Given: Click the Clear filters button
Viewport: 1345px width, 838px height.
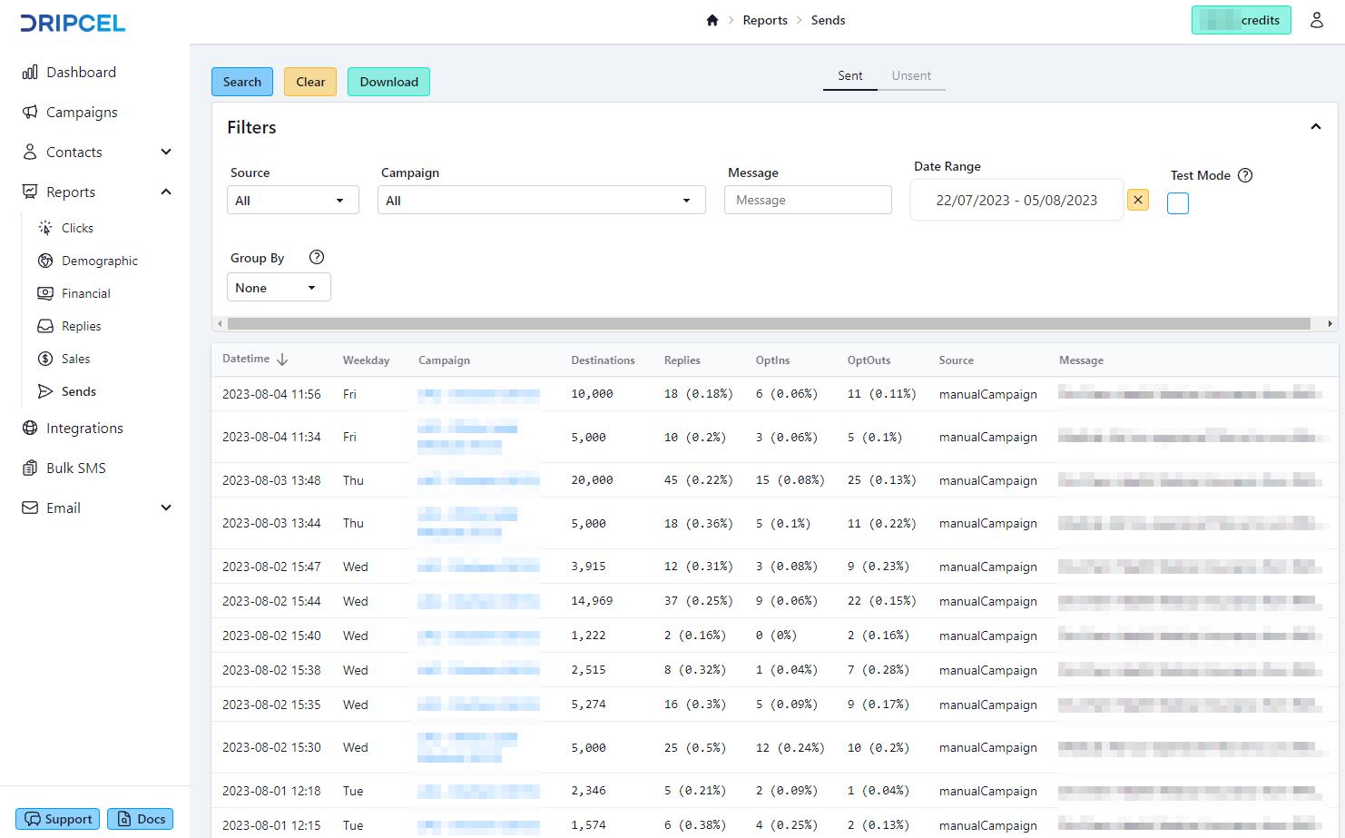Looking at the screenshot, I should 310,82.
